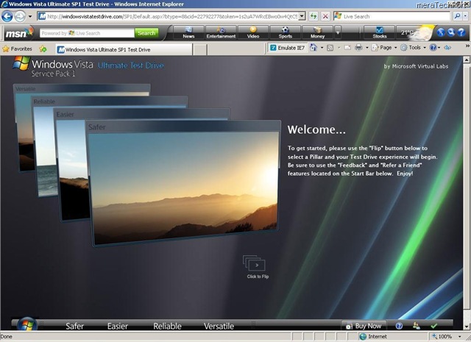Click the Click to Flip button
Screen dimensions: 471x342
[255, 267]
